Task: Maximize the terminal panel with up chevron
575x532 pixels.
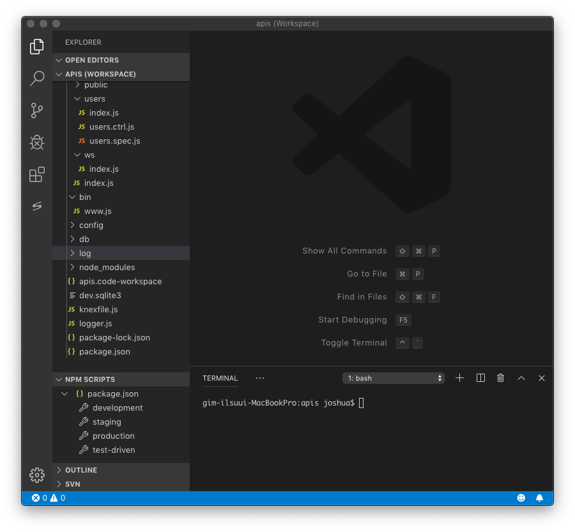Action: pos(521,378)
